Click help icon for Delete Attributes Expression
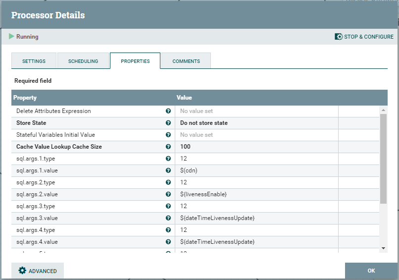This screenshot has width=399, height=280. tap(168, 111)
